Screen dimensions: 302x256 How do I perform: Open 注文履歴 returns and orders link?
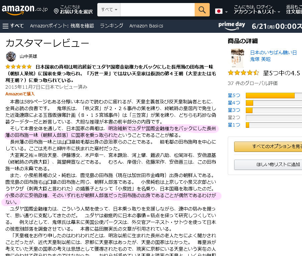point(294,10)
